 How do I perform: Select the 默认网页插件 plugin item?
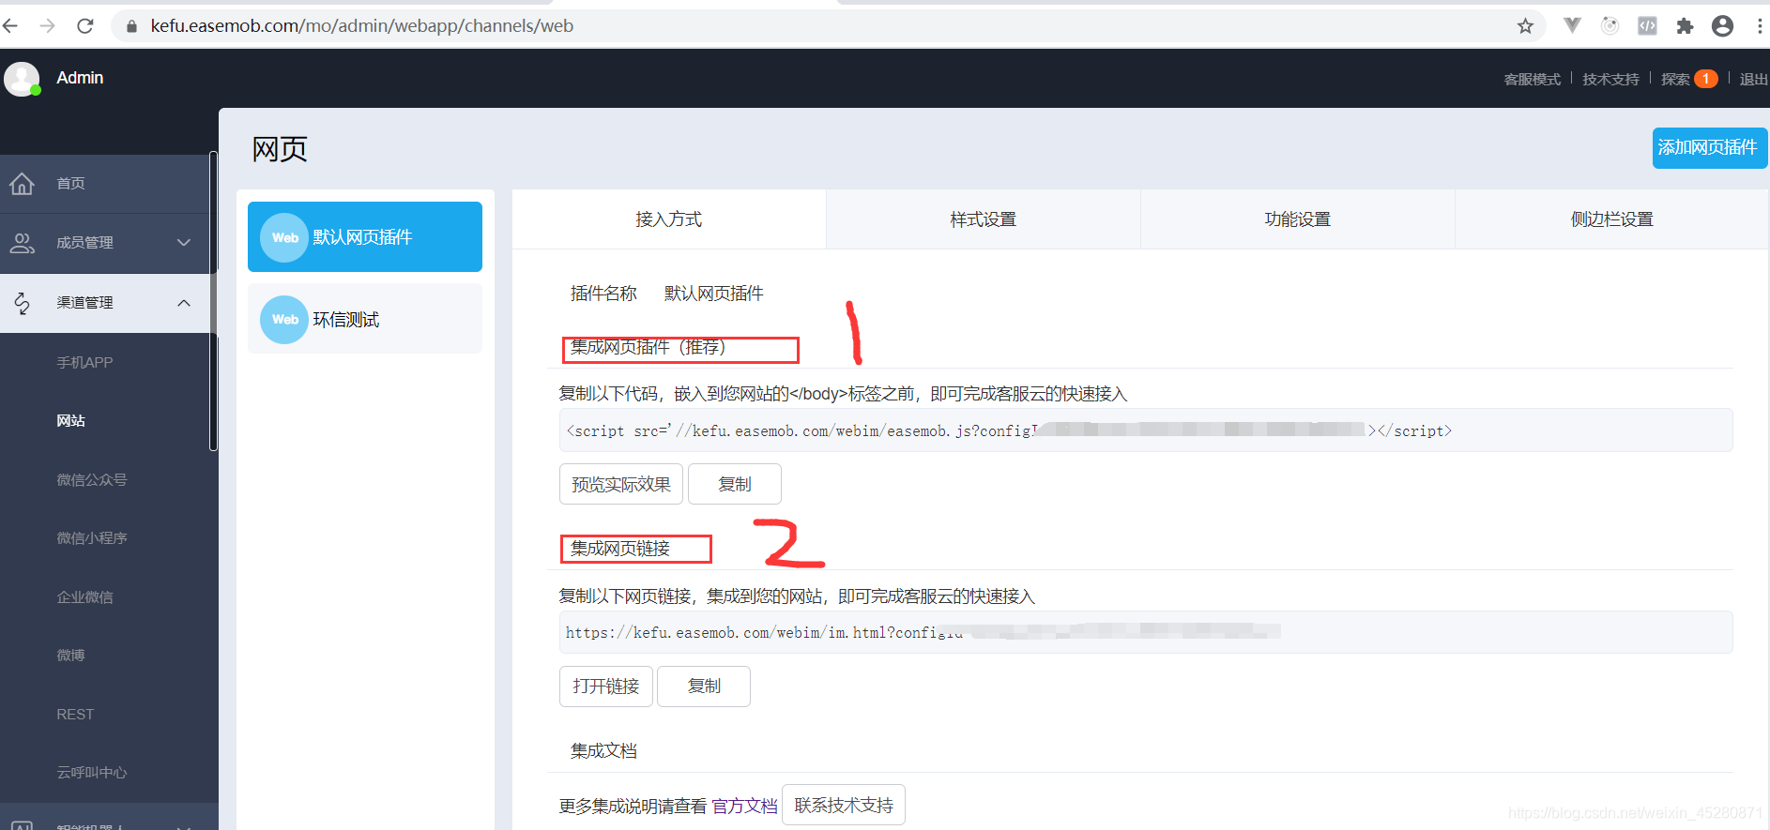pos(365,237)
